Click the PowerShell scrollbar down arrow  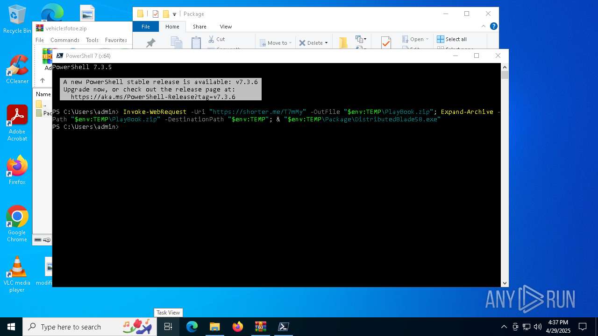[x=505, y=283]
